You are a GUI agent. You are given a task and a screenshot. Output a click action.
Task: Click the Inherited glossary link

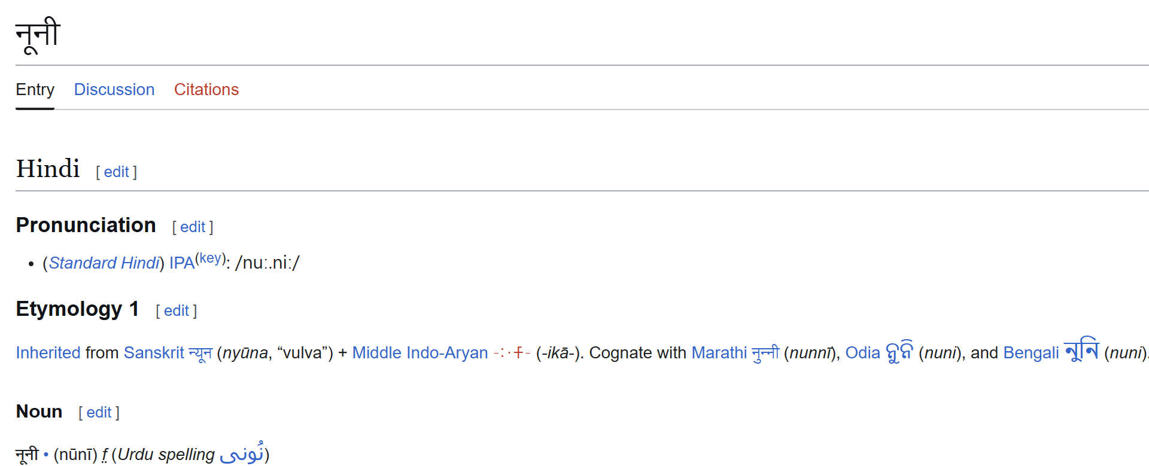[48, 353]
